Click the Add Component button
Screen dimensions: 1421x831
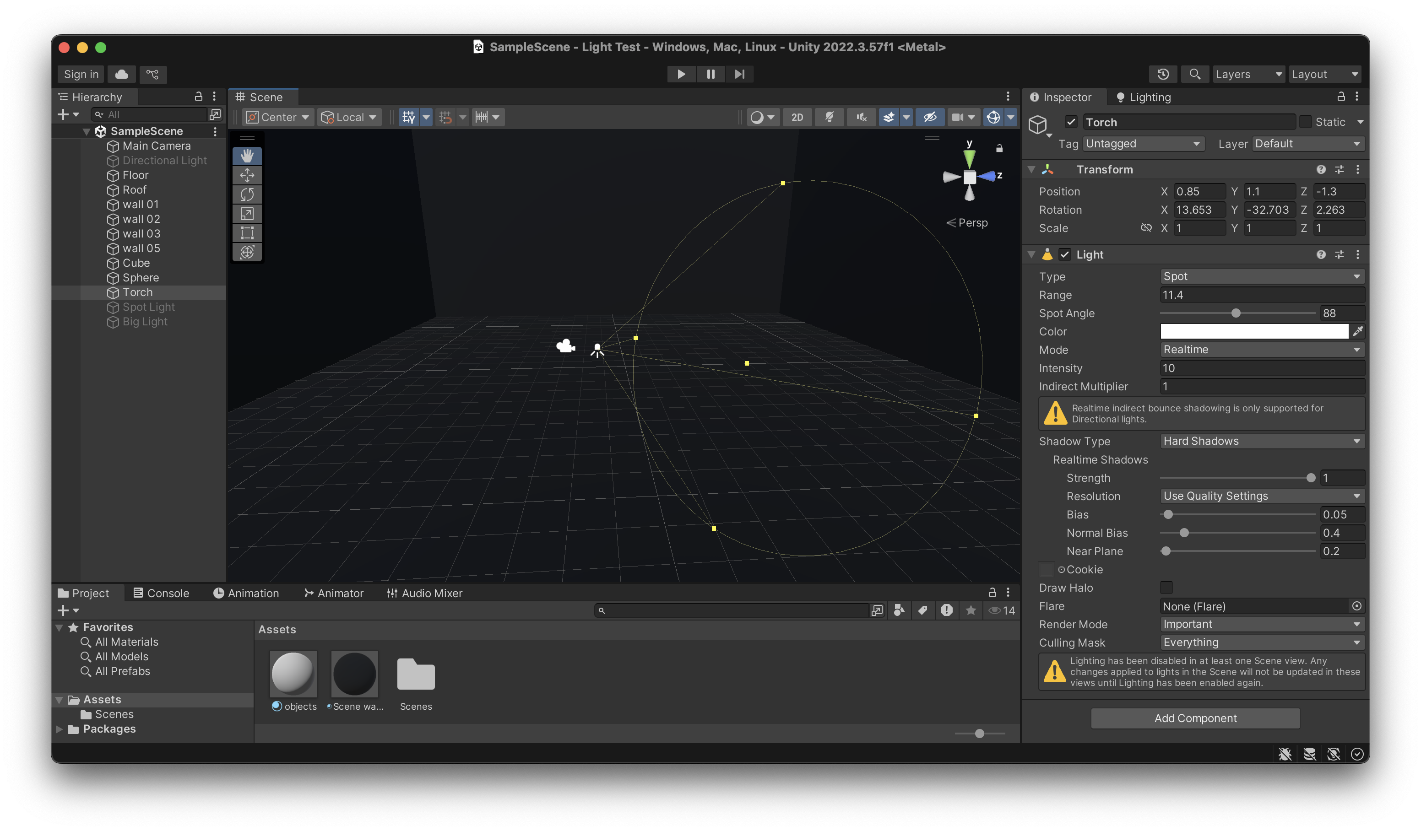click(1195, 718)
